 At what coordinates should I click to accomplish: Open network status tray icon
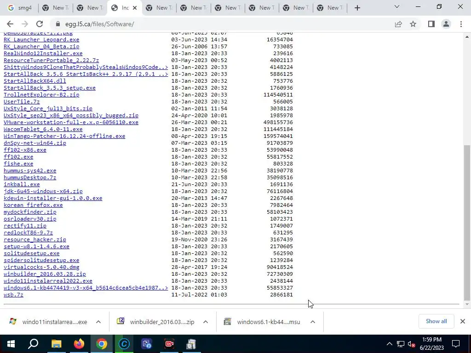point(401,344)
